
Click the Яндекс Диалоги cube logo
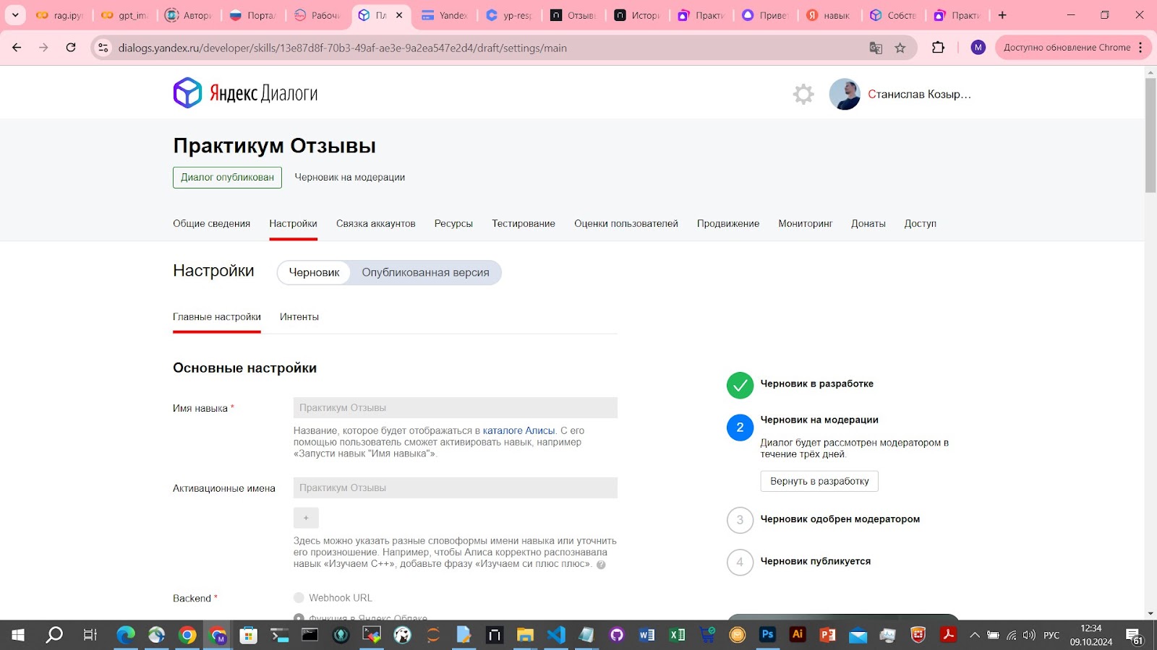(x=187, y=93)
